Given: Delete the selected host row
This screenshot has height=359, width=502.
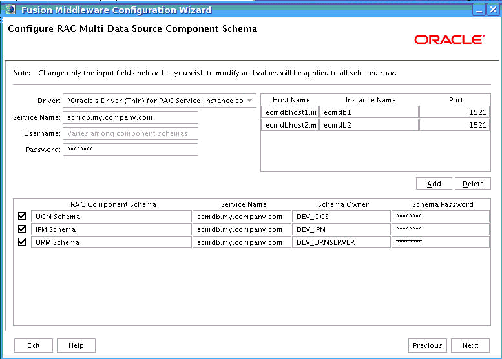Looking at the screenshot, I should click(x=473, y=184).
